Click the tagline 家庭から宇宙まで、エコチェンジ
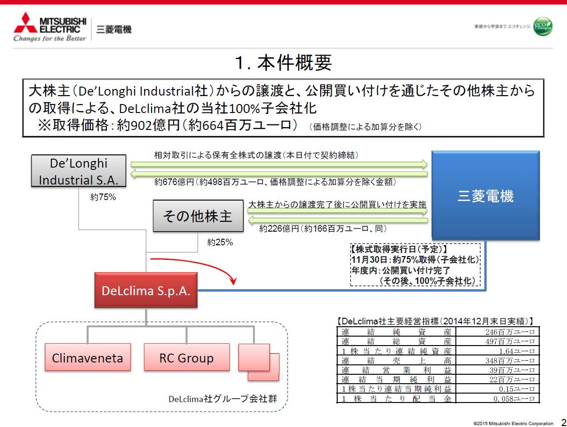The width and height of the screenshot is (567, 427). click(502, 26)
